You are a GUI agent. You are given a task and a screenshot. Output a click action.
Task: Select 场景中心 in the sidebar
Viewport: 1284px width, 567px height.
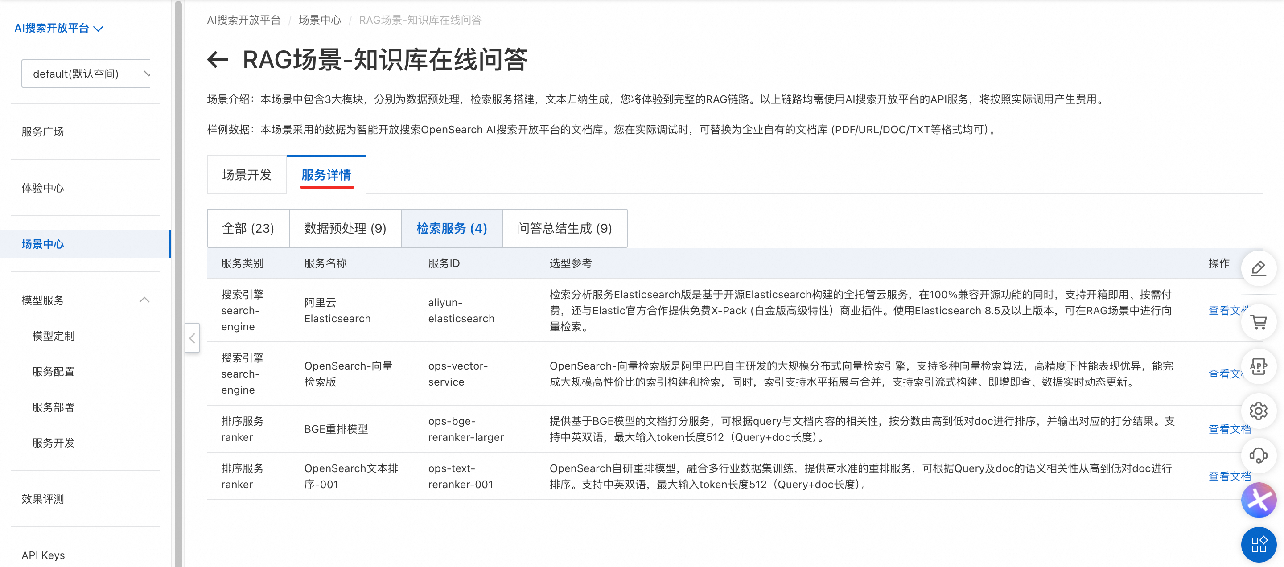tap(85, 244)
